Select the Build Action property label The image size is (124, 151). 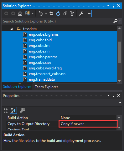(x=18, y=118)
